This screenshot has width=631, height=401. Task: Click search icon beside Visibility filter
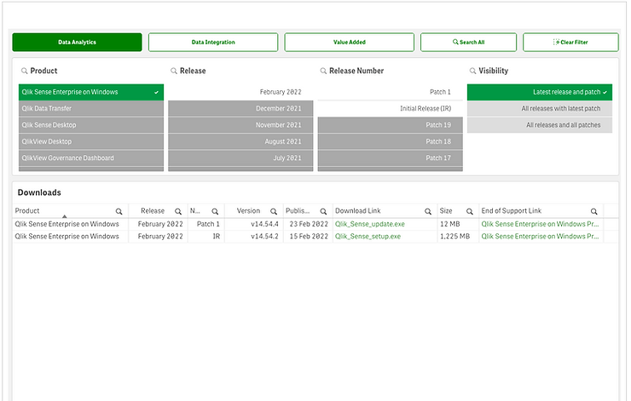point(473,72)
